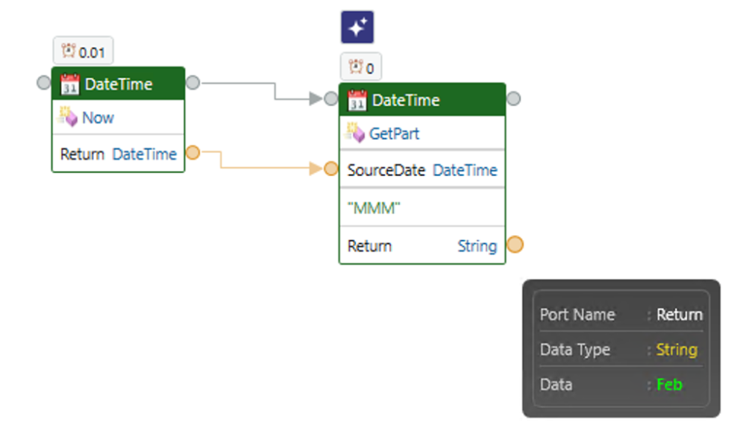Click the method icon beside GetPart
The width and height of the screenshot is (749, 446).
tap(355, 133)
